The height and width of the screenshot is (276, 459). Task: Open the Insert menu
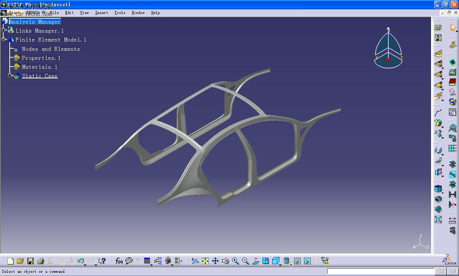[x=101, y=13]
